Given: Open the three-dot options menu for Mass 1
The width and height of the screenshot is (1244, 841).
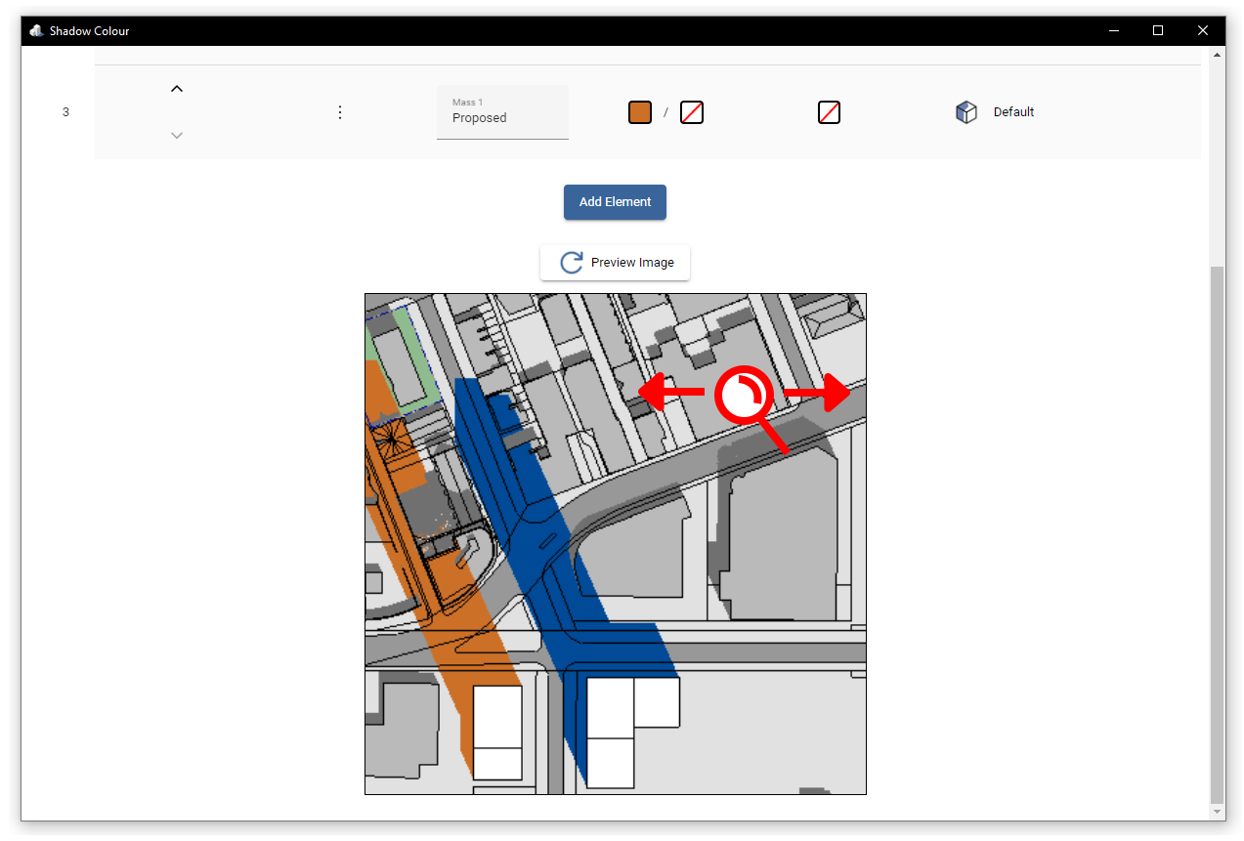Looking at the screenshot, I should (x=339, y=111).
